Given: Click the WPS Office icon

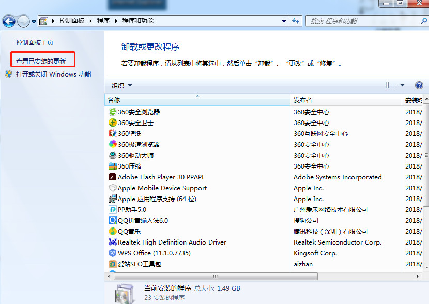Looking at the screenshot, I should [113, 253].
